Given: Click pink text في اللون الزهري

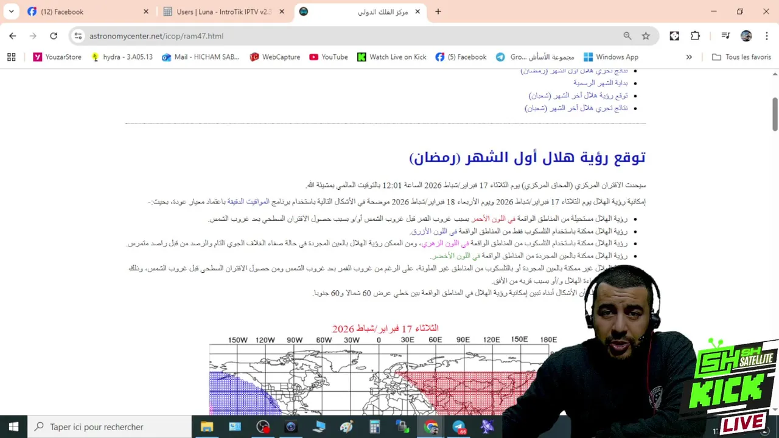Looking at the screenshot, I should pos(445,243).
